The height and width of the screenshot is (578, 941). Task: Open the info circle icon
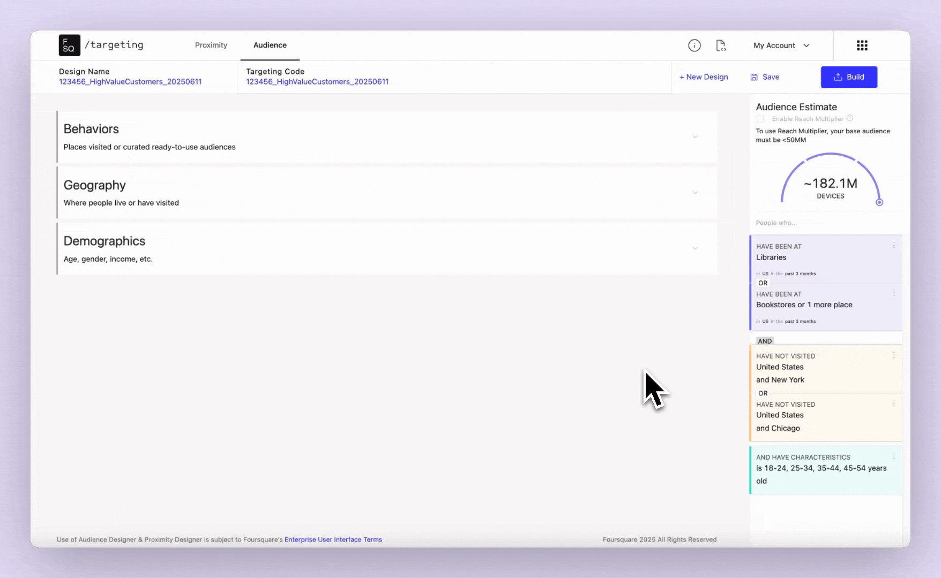pyautogui.click(x=694, y=45)
